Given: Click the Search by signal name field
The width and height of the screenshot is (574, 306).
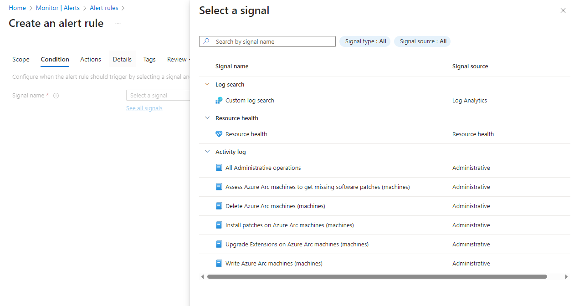Looking at the screenshot, I should [267, 41].
